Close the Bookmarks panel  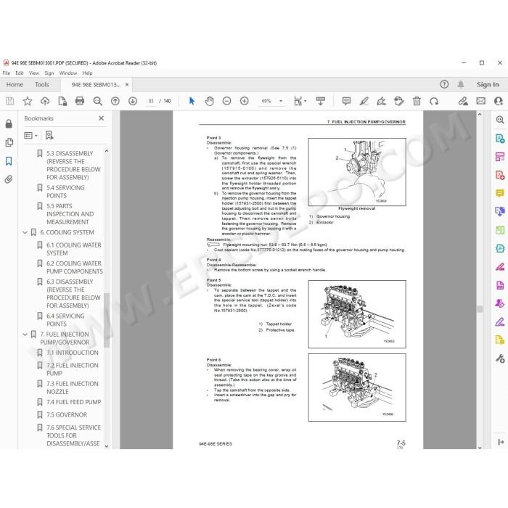[101, 118]
